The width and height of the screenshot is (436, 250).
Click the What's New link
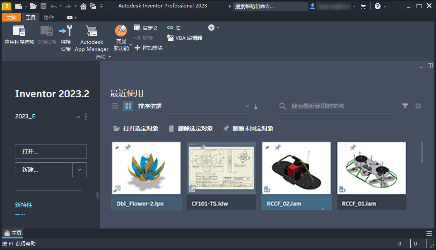[x=23, y=205]
